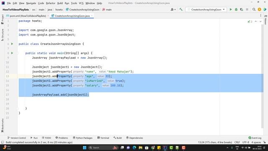Build the project with the hammer icon
The image size is (268, 151).
tap(181, 10)
